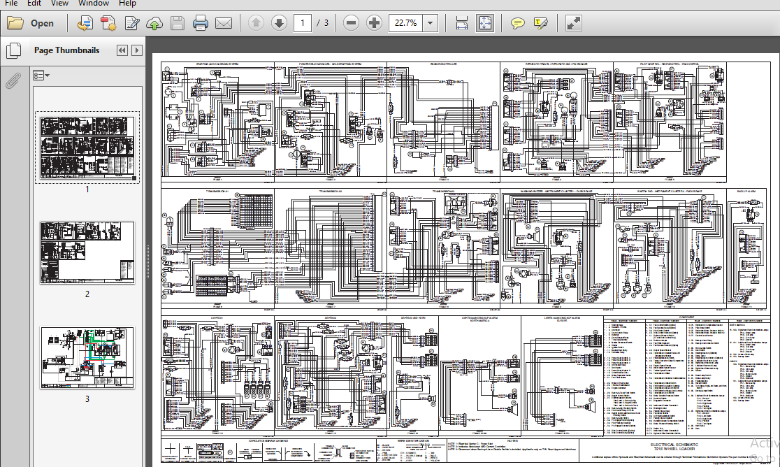Open the File menu

point(11,3)
